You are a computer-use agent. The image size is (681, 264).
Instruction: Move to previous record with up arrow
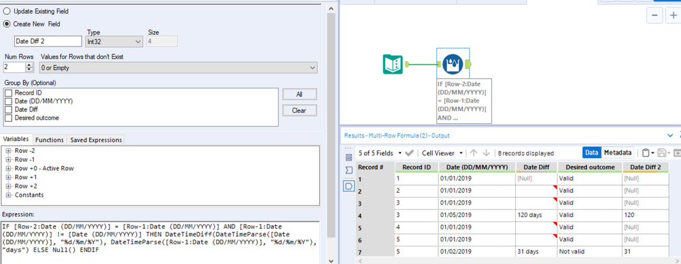tap(474, 153)
